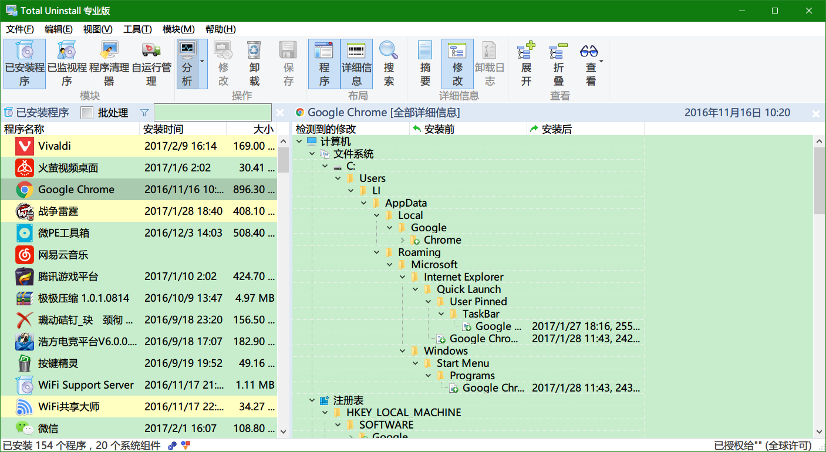Select the 按键精灵 program icon
This screenshot has height=452, width=826.
click(x=24, y=363)
